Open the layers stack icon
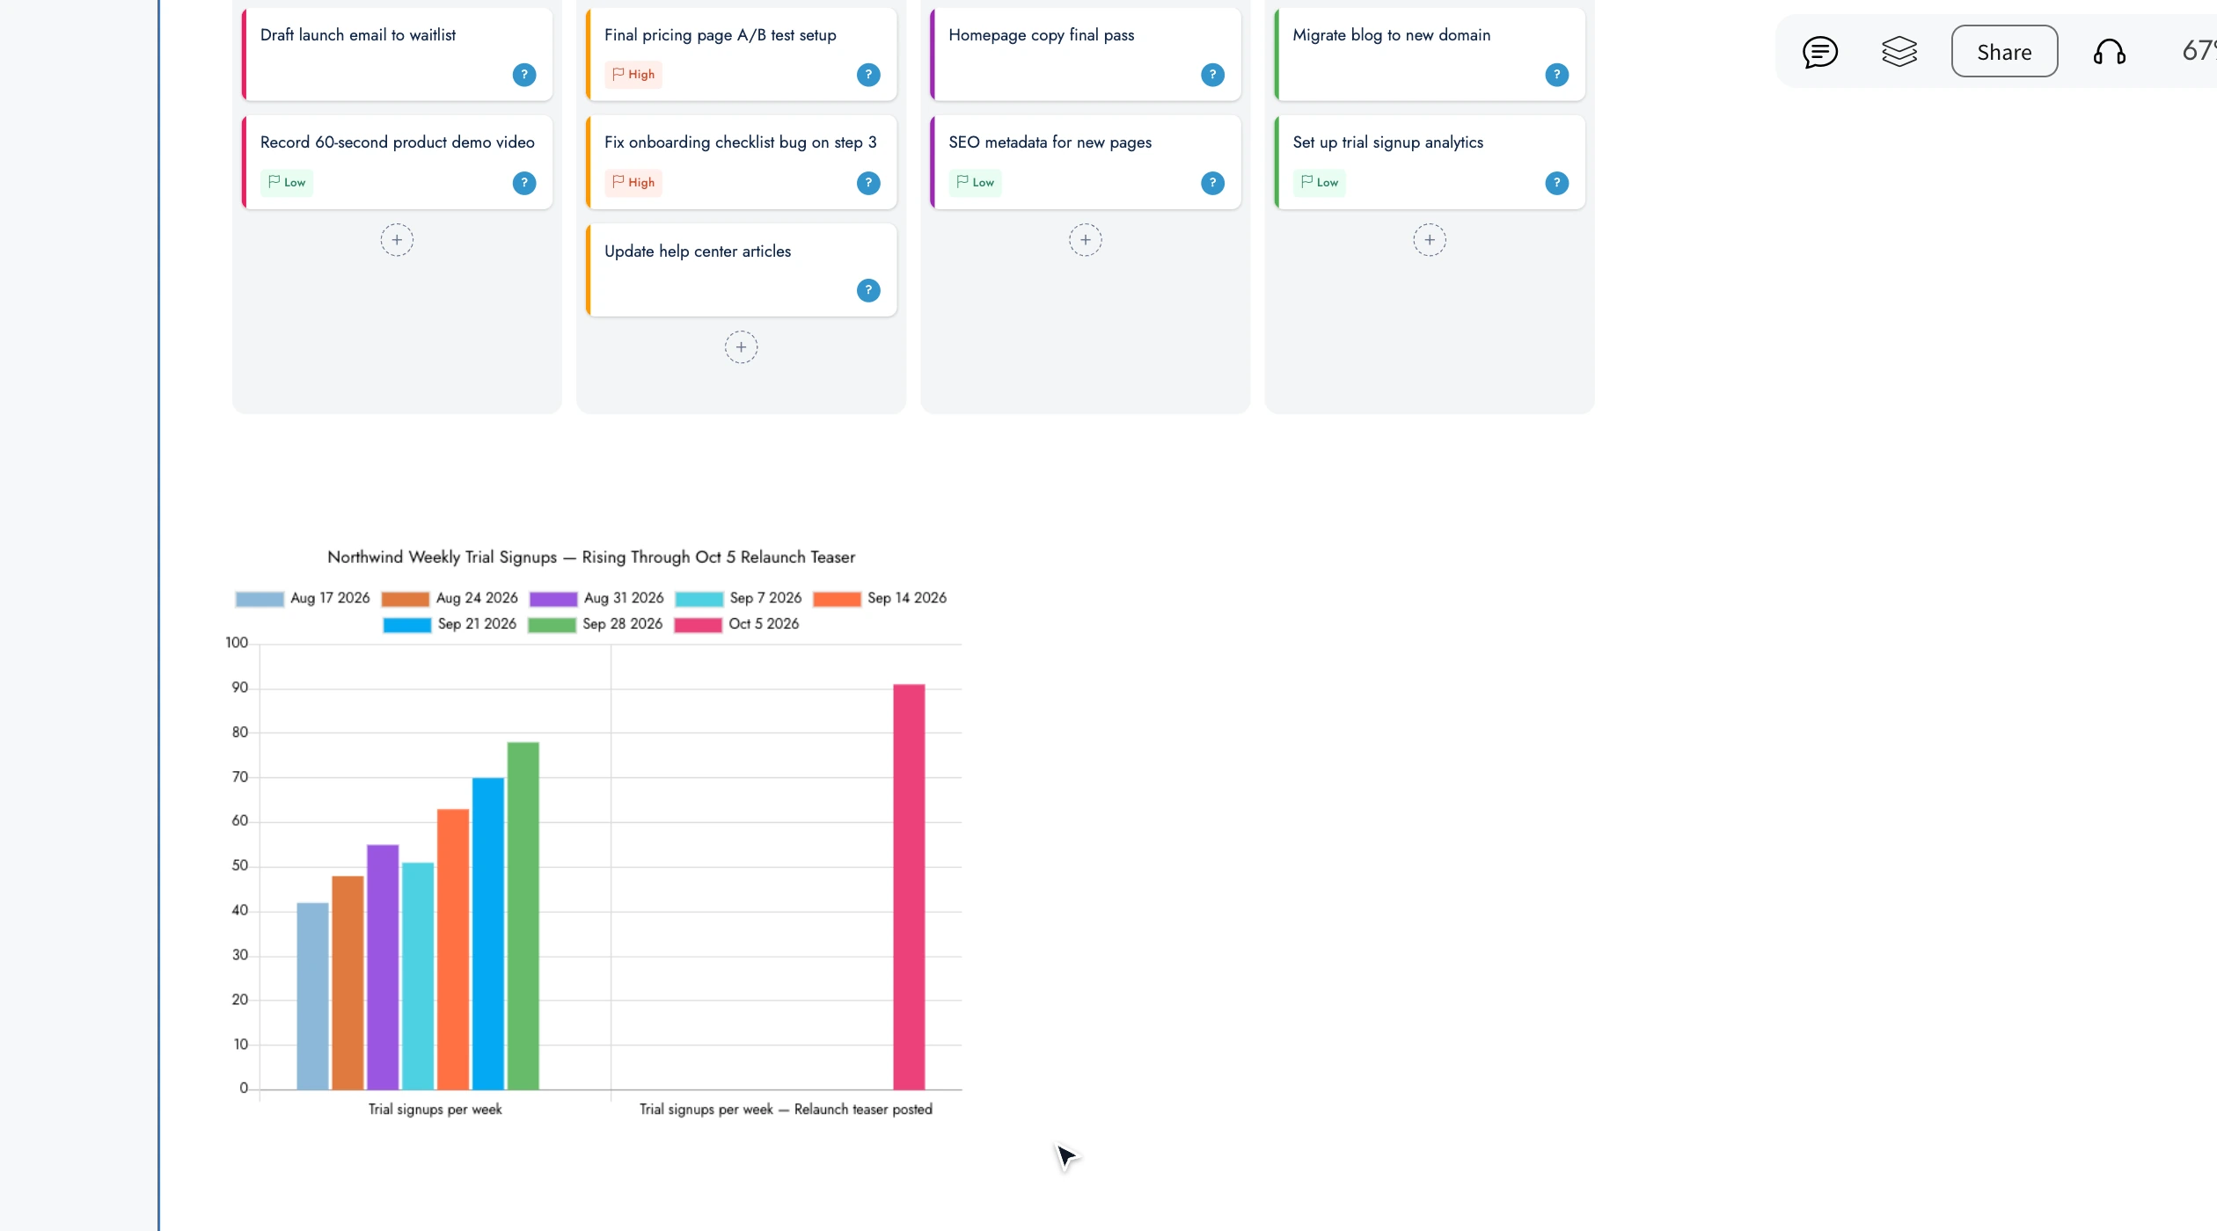This screenshot has width=2217, height=1231. click(x=1899, y=52)
